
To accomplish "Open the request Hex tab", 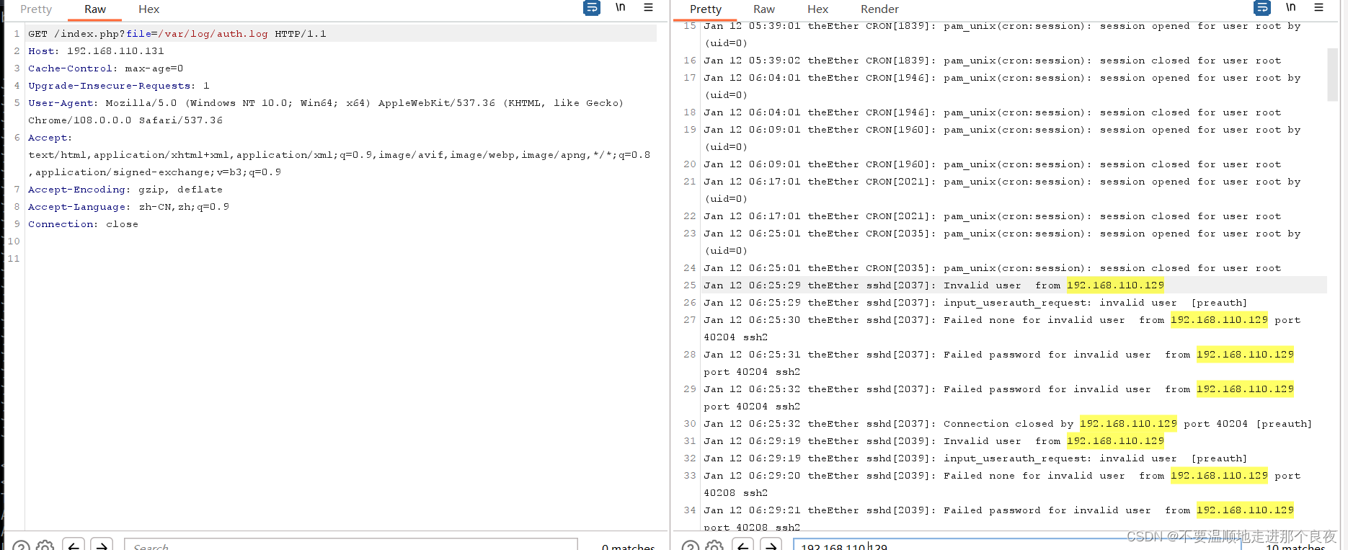I will click(x=148, y=9).
